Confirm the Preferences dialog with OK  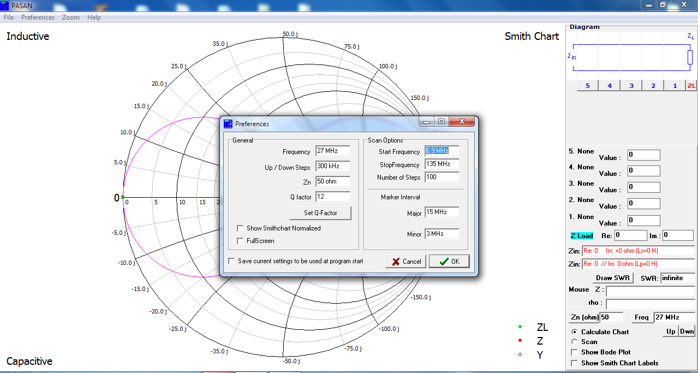pyautogui.click(x=449, y=262)
